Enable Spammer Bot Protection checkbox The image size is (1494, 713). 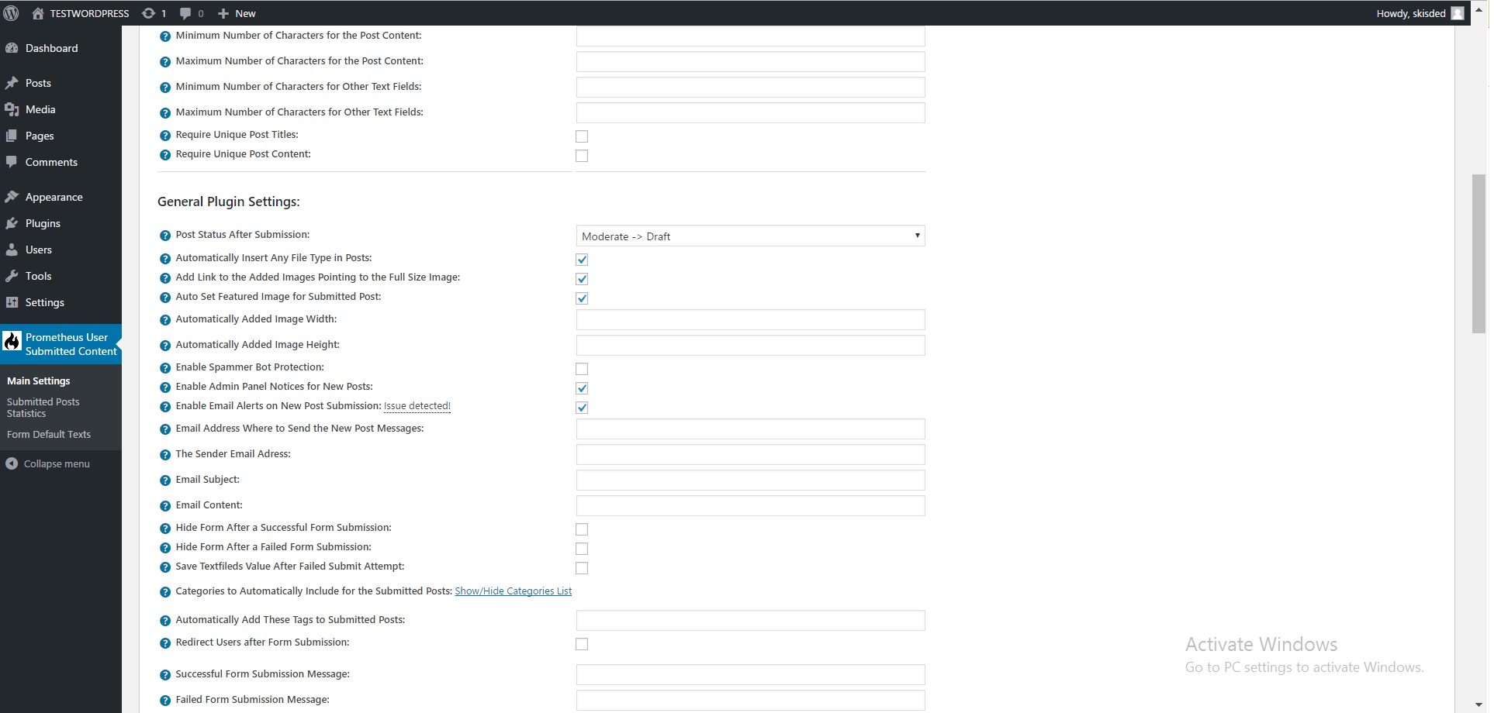582,369
